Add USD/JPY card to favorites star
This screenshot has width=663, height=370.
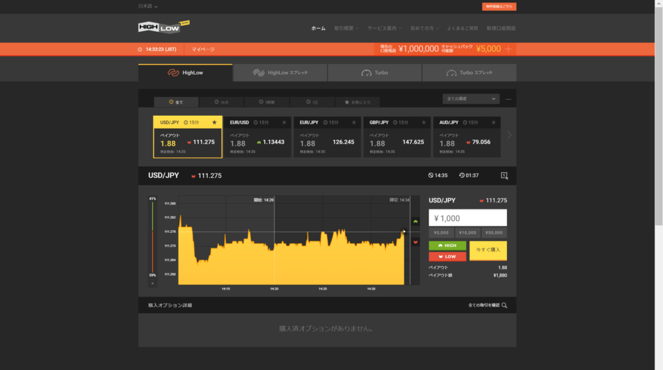(214, 122)
